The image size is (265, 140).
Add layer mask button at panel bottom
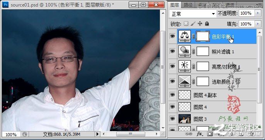[x=210, y=134]
